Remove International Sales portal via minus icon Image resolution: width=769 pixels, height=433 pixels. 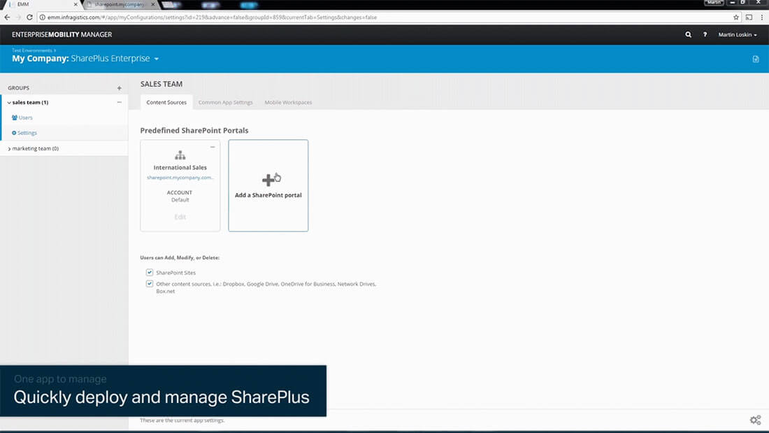[x=213, y=147]
